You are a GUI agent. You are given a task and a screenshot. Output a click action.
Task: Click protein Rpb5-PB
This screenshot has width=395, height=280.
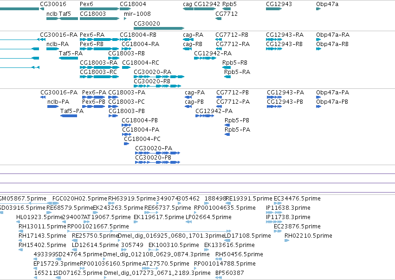click(237, 120)
